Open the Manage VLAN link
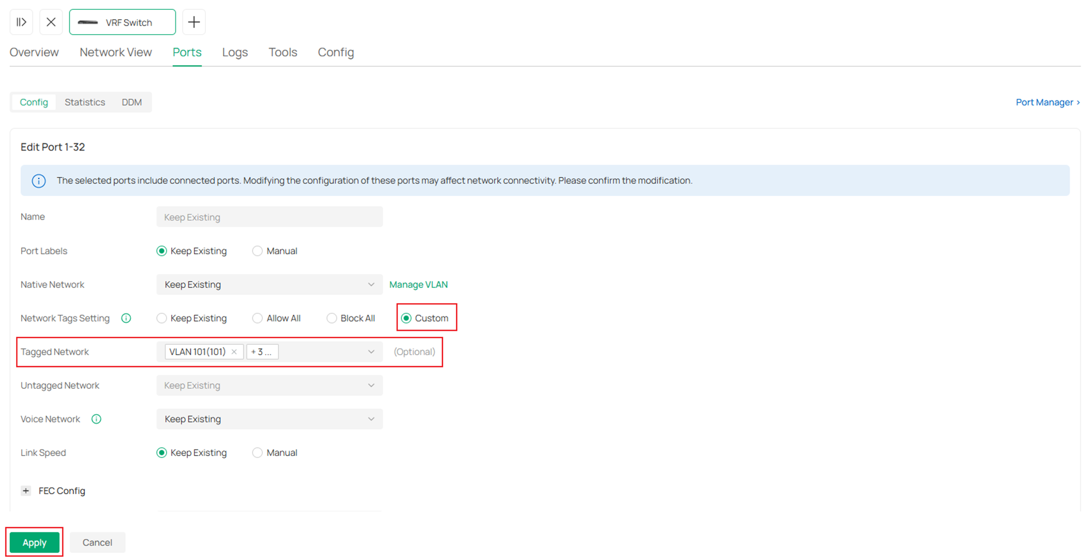 click(x=419, y=284)
